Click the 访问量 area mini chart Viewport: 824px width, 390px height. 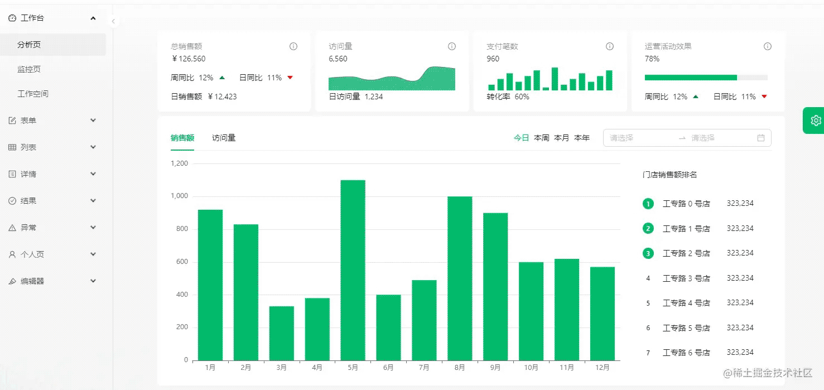pyautogui.click(x=392, y=79)
